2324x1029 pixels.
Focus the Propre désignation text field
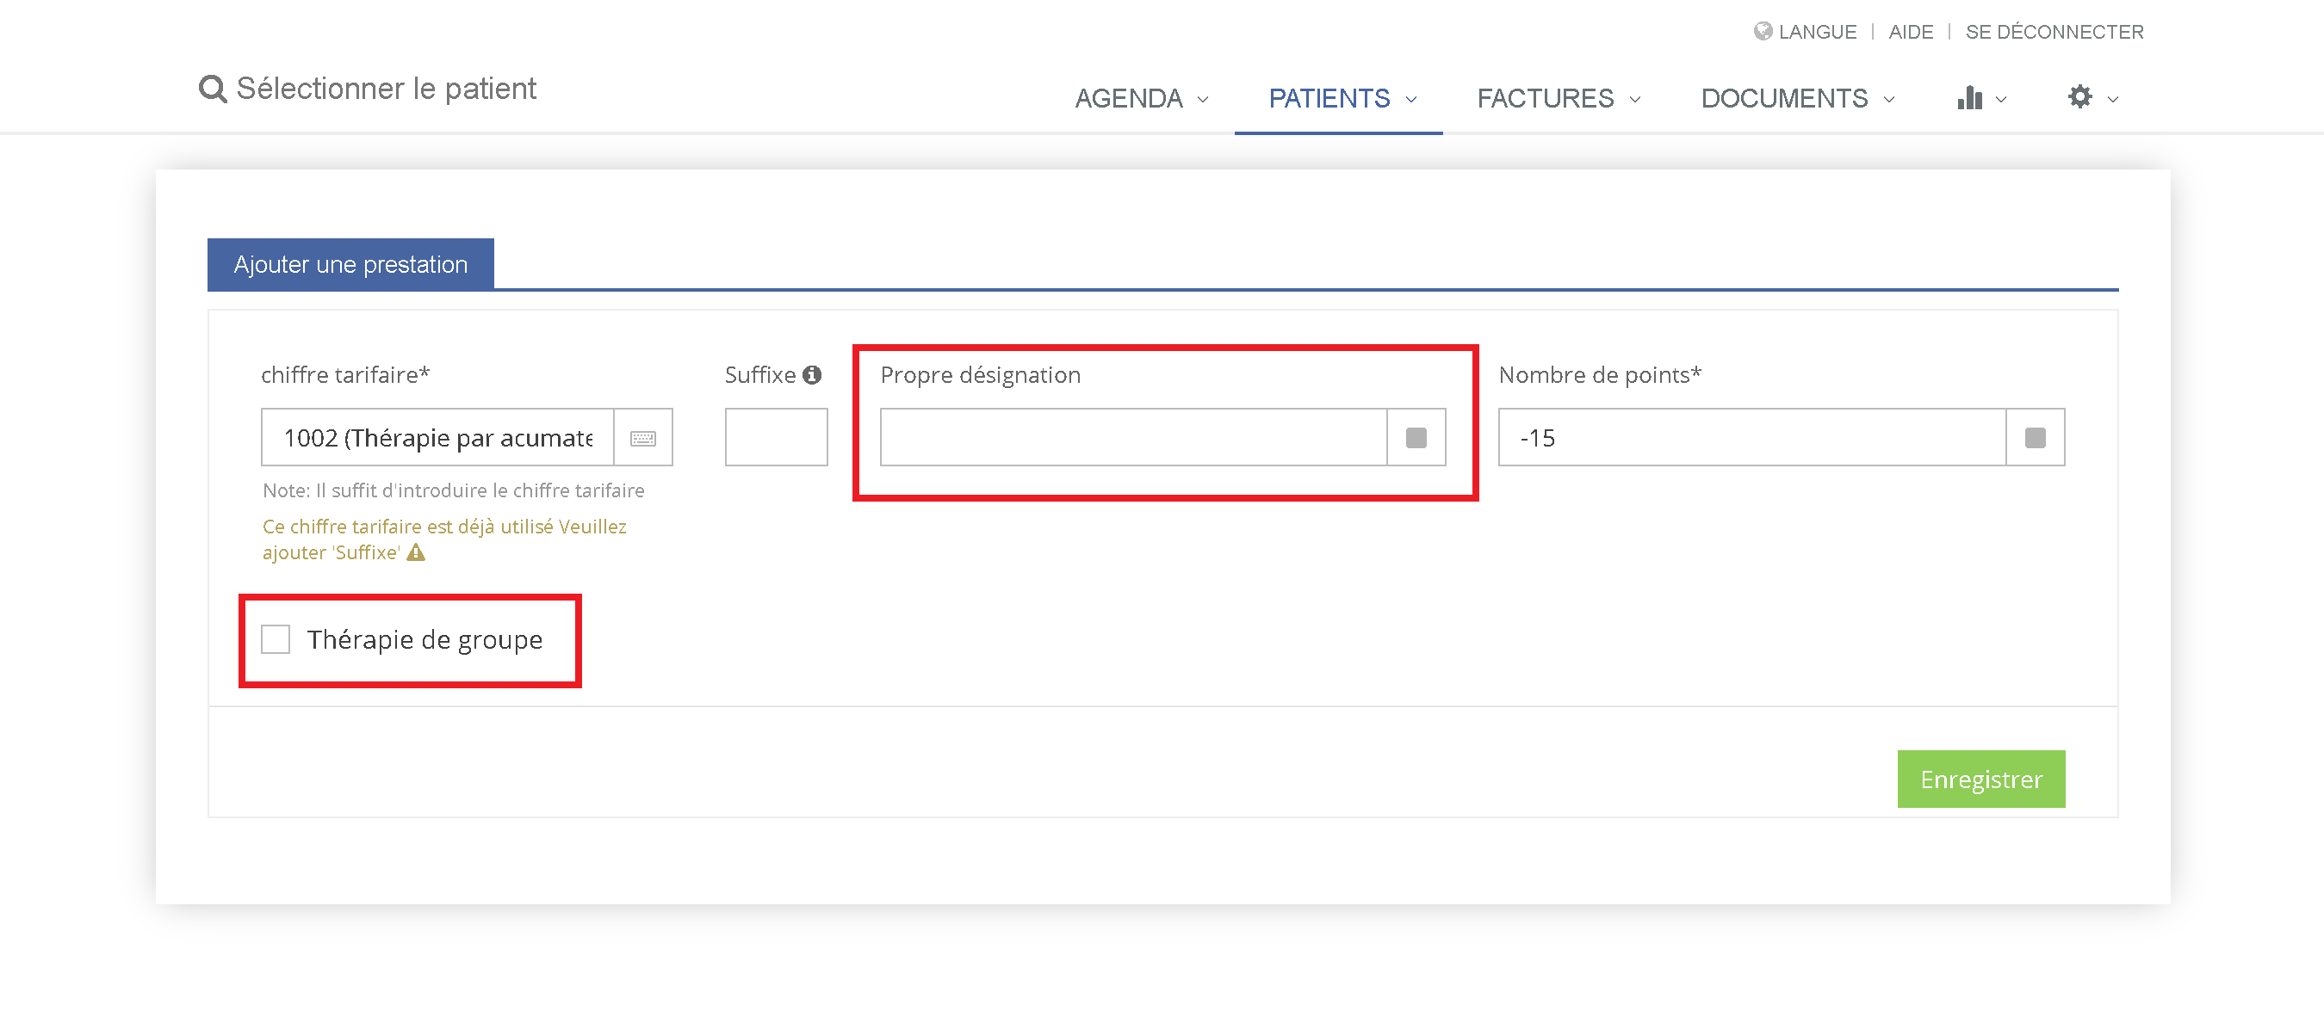1134,438
